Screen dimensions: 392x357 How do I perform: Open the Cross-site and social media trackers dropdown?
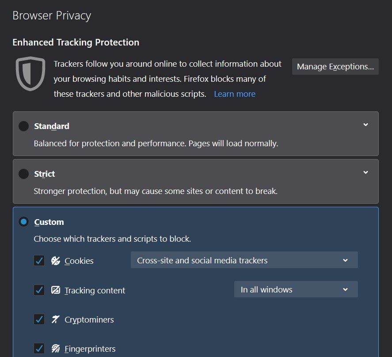pos(244,260)
